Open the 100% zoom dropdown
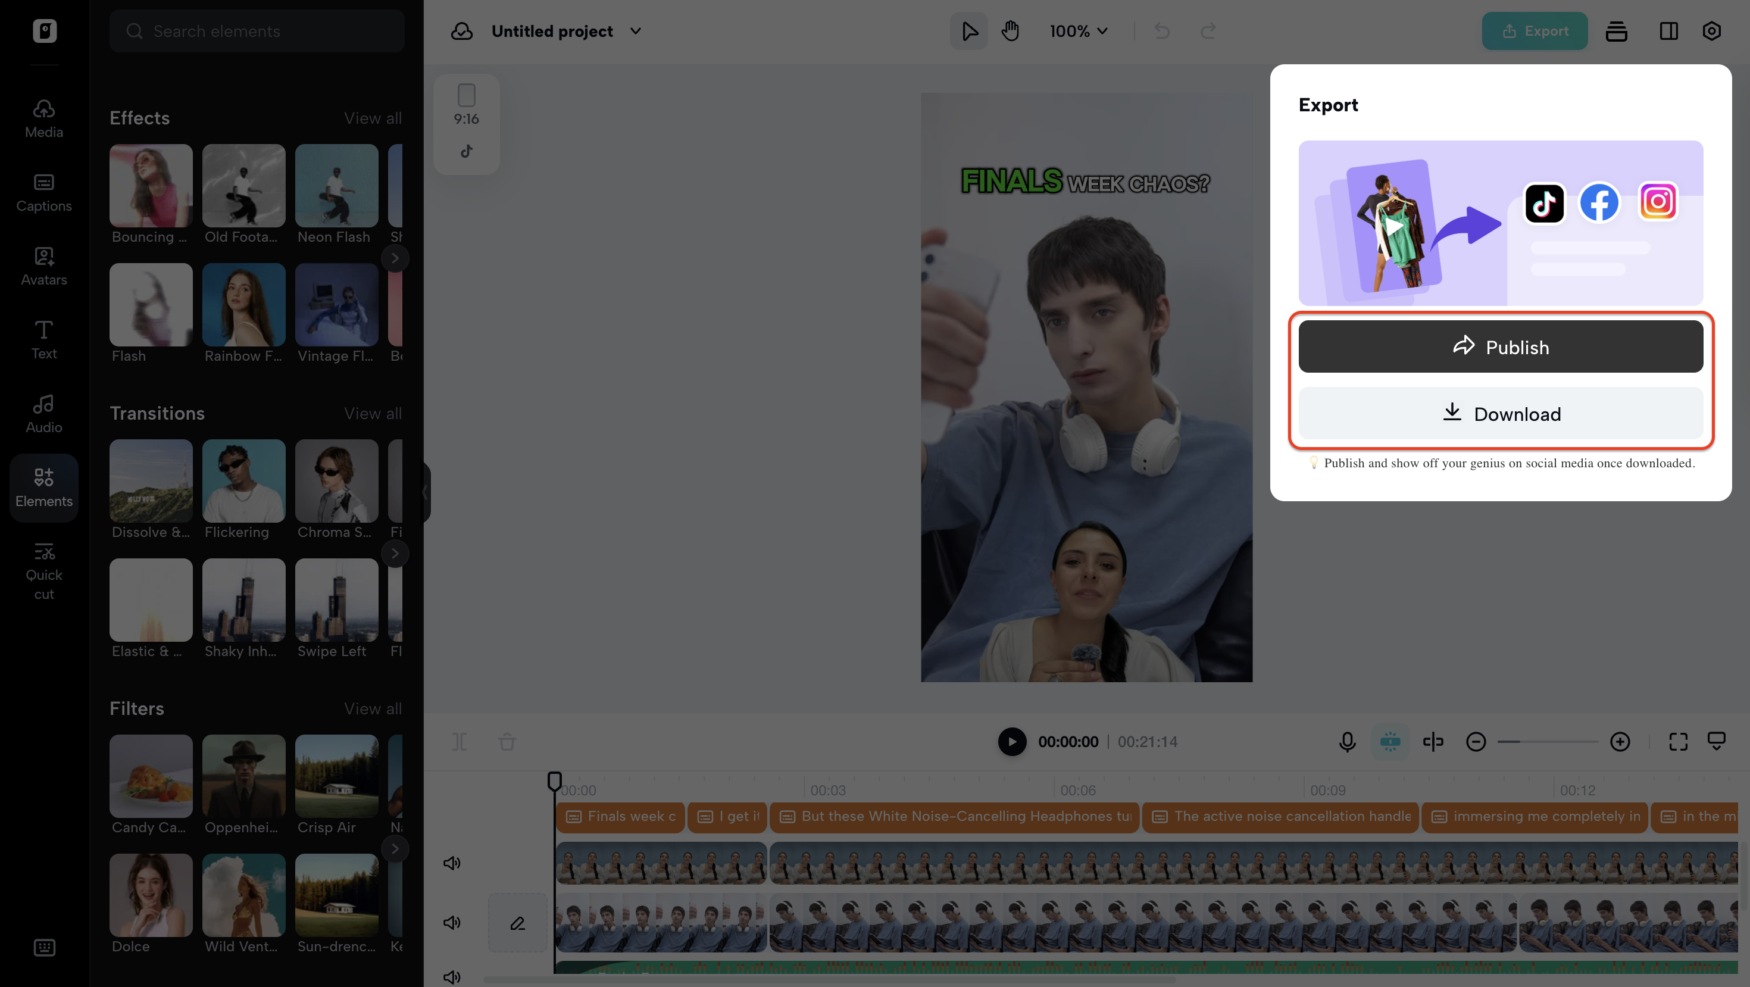1750x987 pixels. [1078, 30]
